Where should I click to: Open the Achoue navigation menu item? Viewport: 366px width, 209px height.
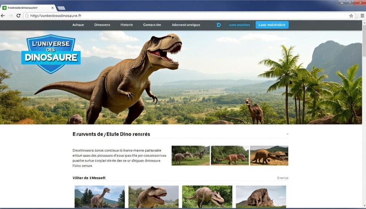tap(78, 25)
